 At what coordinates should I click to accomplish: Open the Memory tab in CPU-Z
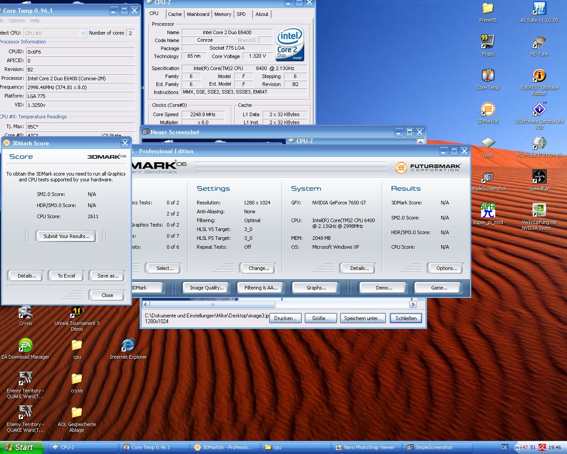click(x=223, y=14)
